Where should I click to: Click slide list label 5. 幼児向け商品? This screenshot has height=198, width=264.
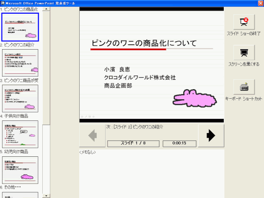(14, 152)
